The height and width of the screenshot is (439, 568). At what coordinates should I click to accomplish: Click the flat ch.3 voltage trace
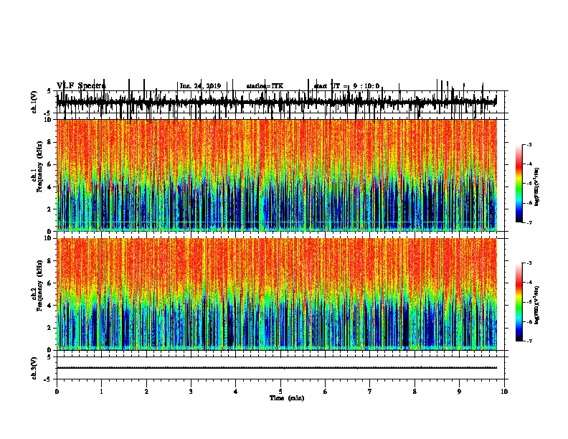pos(277,368)
